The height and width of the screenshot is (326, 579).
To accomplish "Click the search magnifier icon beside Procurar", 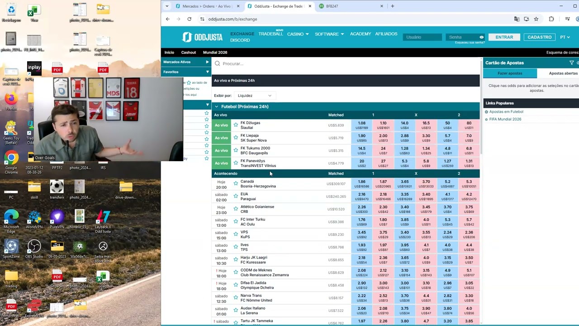I will (217, 64).
